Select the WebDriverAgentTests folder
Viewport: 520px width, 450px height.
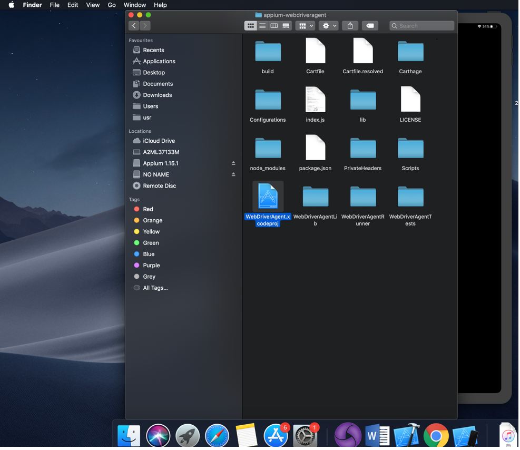[410, 197]
